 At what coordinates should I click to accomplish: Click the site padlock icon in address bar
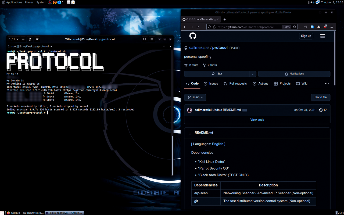click(214, 27)
